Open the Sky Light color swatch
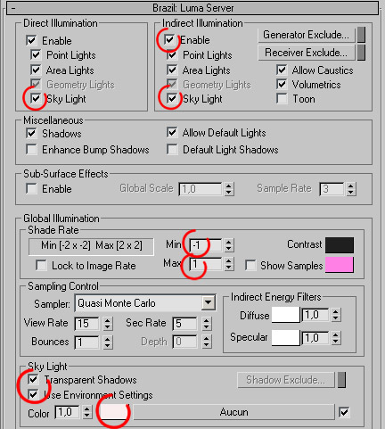The image size is (385, 429). pyautogui.click(x=114, y=412)
